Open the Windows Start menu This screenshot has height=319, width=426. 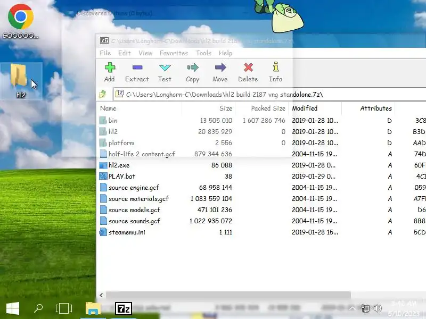(x=12, y=308)
